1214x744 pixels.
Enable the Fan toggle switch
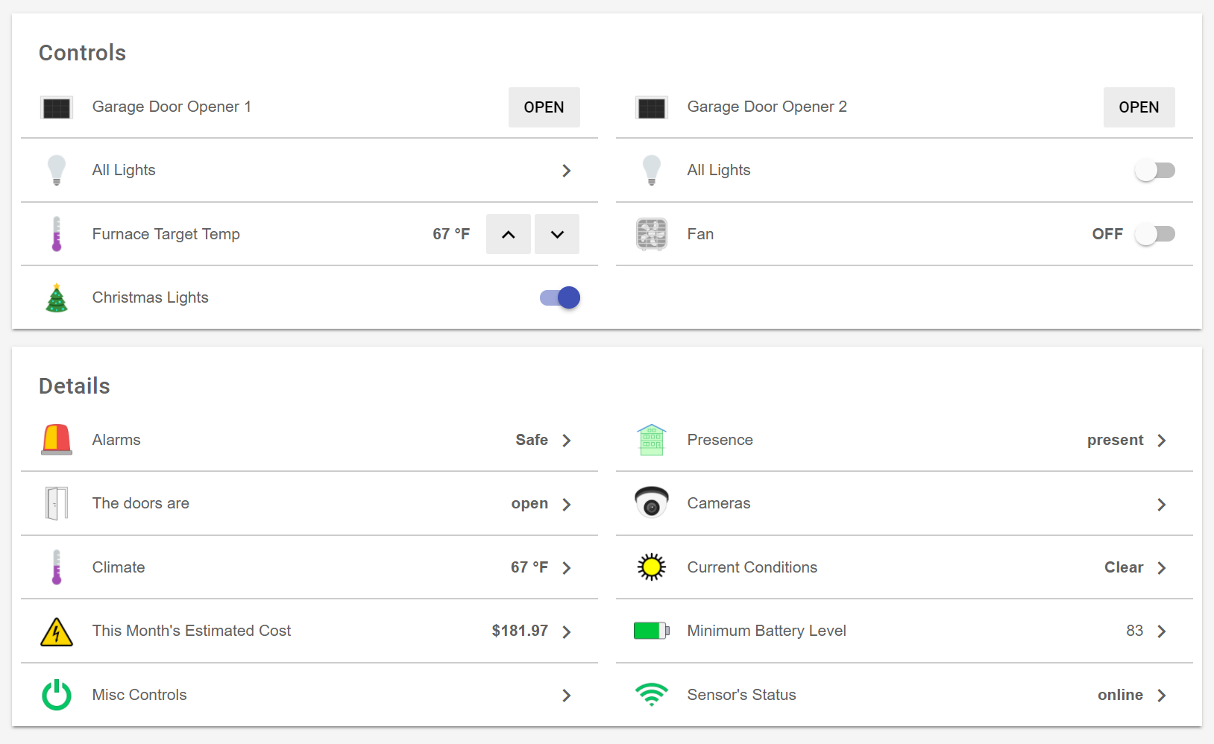(x=1154, y=234)
